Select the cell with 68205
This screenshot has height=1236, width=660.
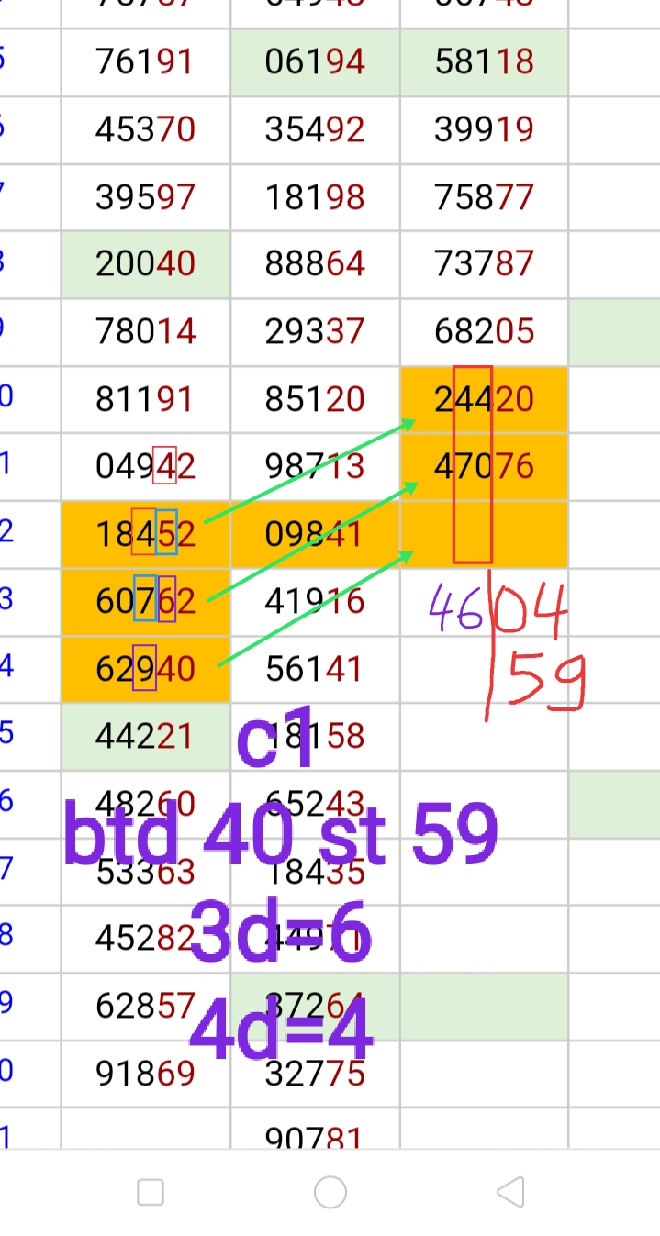pos(484,331)
